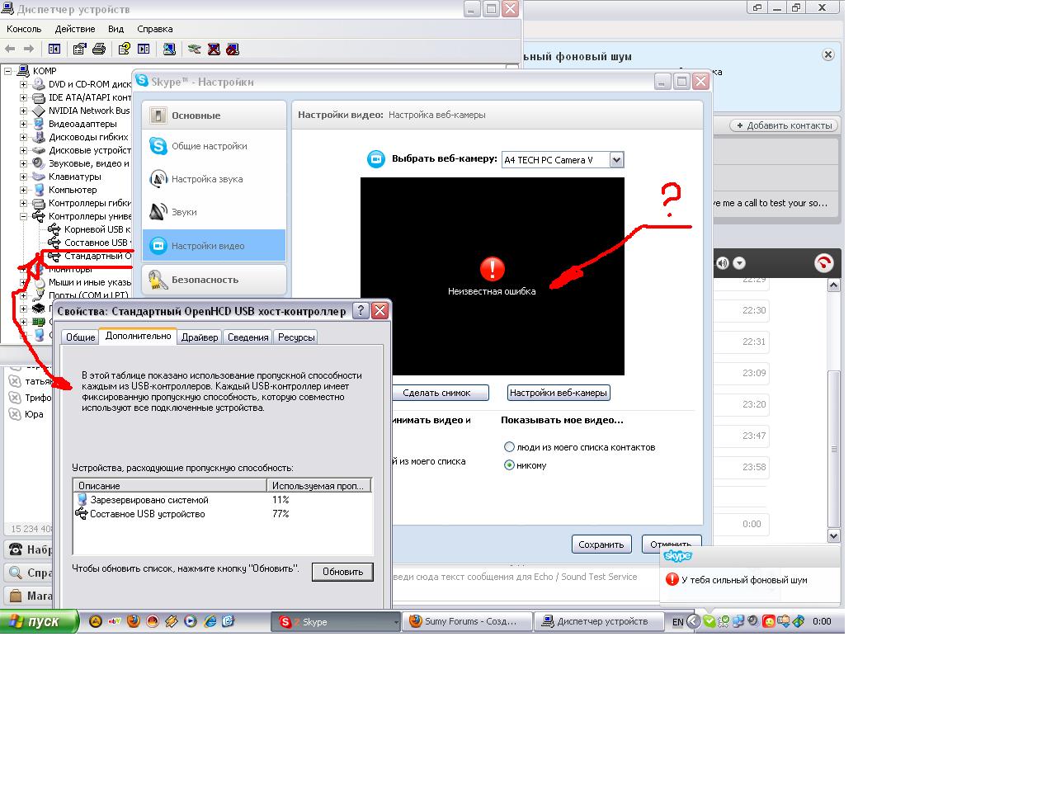The width and height of the screenshot is (1056, 792).
Task: Click the chat scrollbar down arrow
Action: 834,535
